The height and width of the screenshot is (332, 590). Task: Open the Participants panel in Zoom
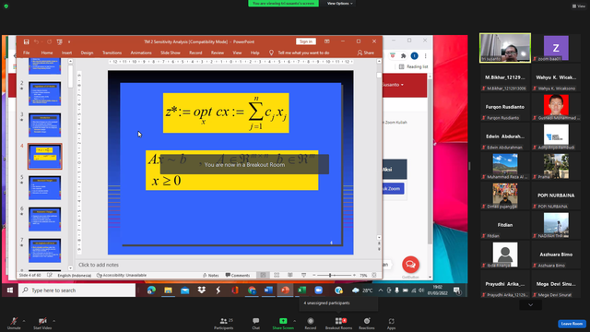(x=224, y=323)
